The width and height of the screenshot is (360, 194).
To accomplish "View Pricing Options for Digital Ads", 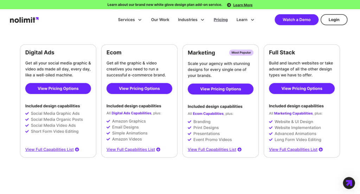I will click(58, 88).
